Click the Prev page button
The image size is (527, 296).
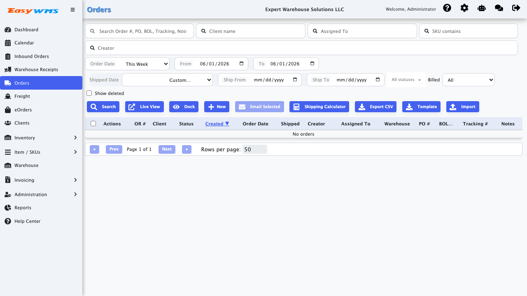(114, 149)
